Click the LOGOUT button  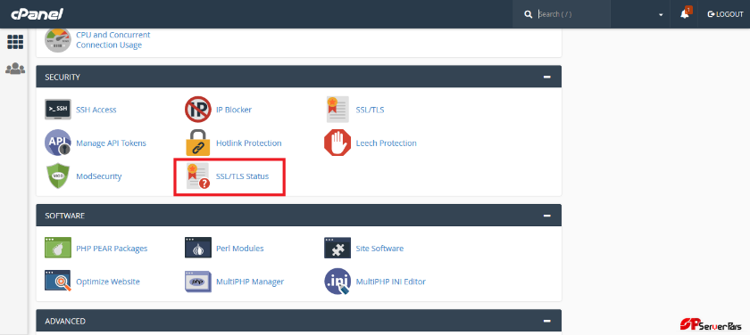pos(725,14)
